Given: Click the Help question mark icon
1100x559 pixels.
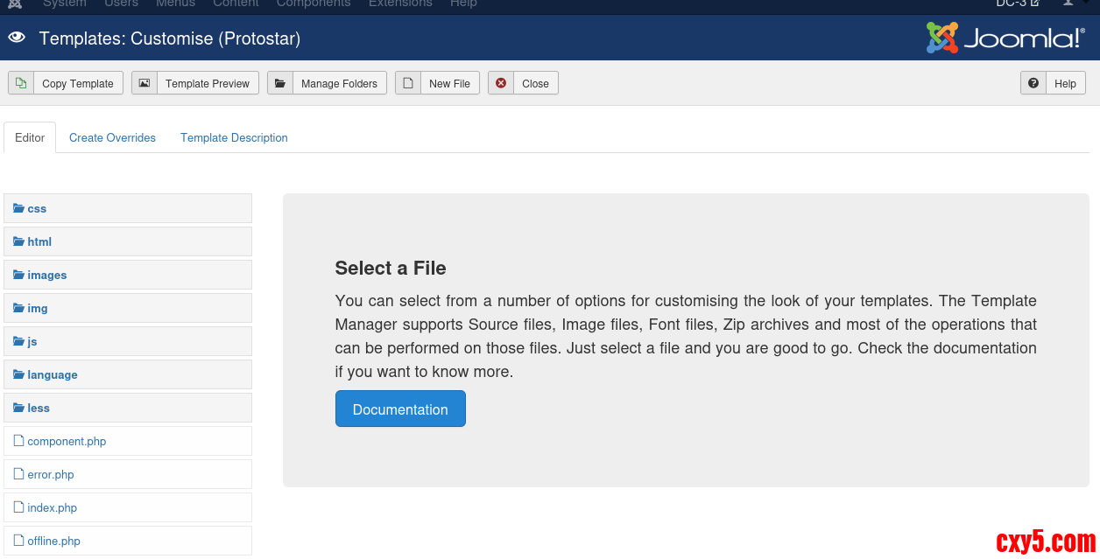Looking at the screenshot, I should coord(1033,83).
